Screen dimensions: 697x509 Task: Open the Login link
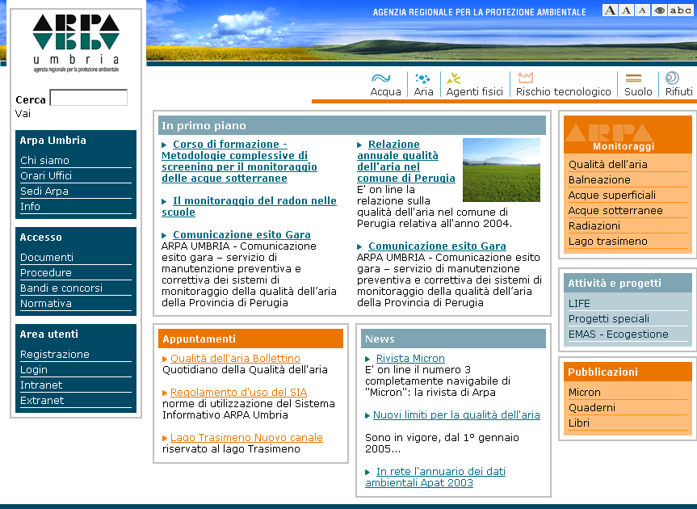(34, 370)
